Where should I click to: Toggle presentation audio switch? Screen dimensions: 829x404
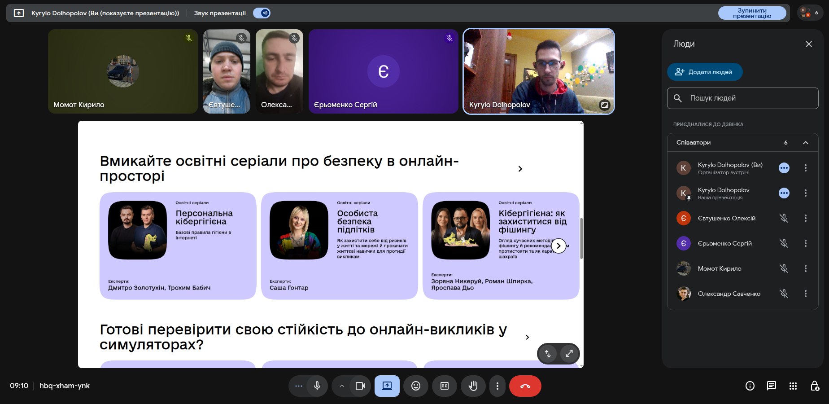tap(262, 13)
